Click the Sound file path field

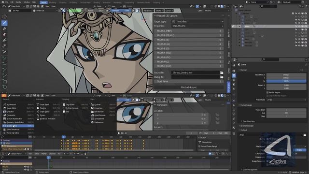tap(196, 72)
